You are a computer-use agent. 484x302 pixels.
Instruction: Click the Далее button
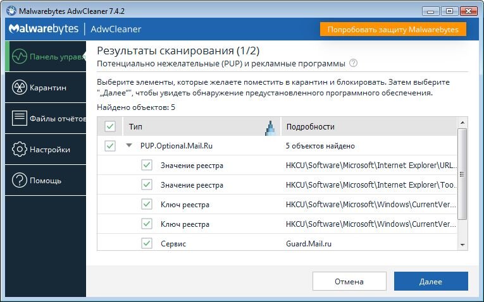click(431, 281)
